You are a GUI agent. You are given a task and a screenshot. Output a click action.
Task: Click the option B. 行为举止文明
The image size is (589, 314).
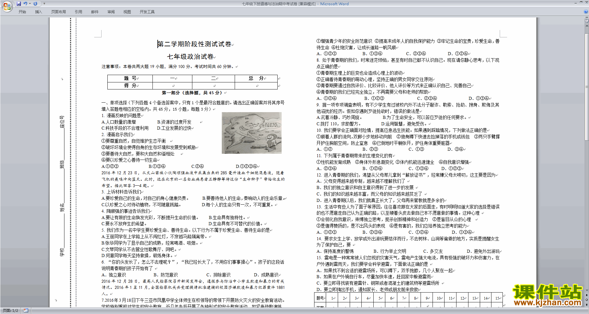pyautogui.click(x=390, y=252)
